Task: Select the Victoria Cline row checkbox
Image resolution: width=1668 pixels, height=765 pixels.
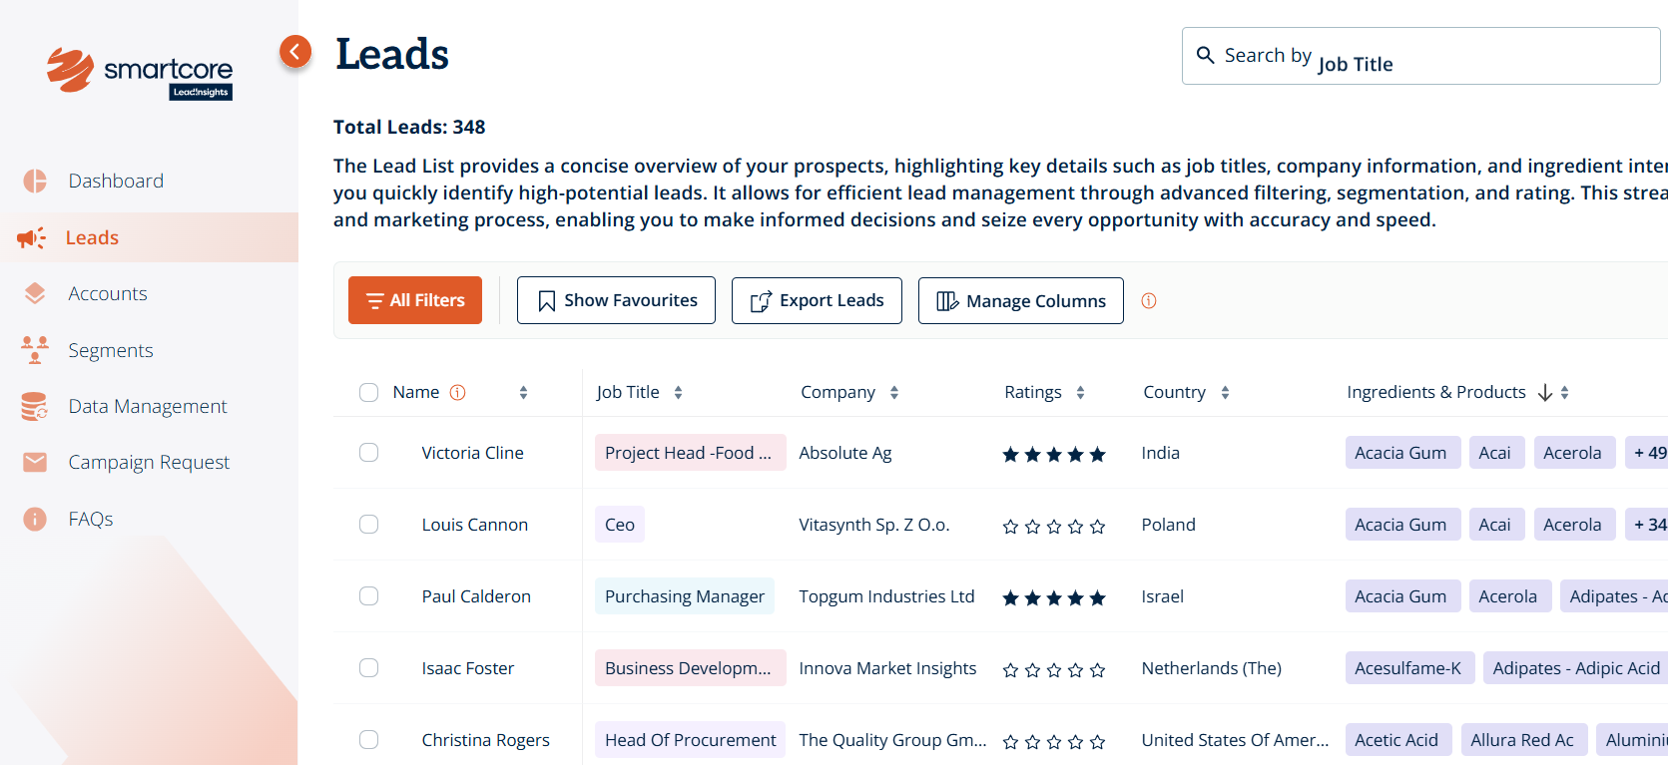Action: (368, 453)
